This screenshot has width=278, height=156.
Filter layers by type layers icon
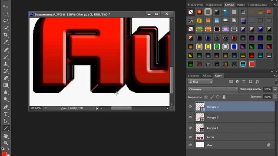[x=244, y=82]
